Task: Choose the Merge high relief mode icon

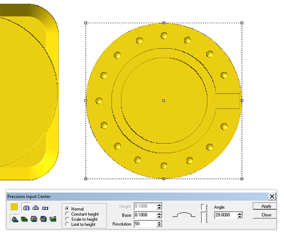Action: (34, 219)
